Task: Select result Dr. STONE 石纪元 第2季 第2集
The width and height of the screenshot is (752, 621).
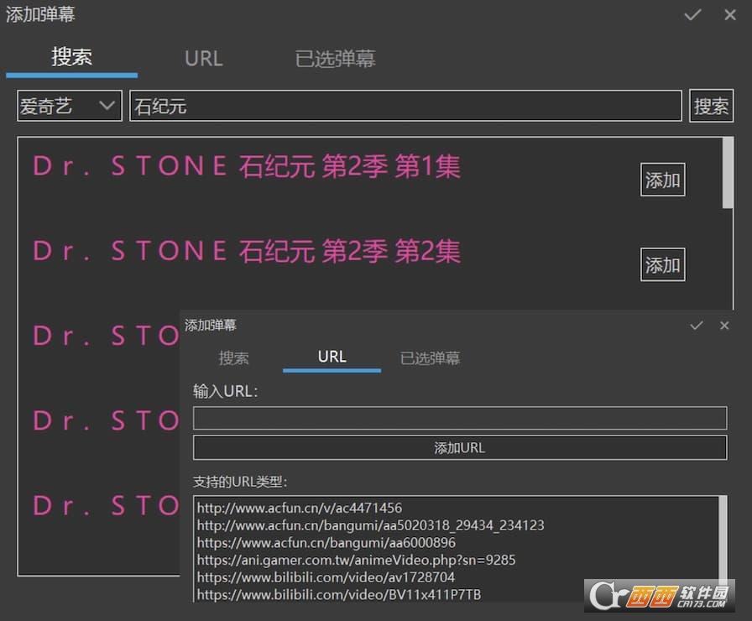Action: coord(247,251)
